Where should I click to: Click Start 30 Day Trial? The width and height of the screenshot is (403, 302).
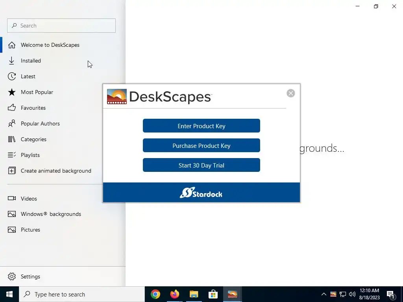coord(201,165)
